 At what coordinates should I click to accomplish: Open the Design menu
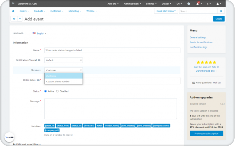[x=167, y=4]
